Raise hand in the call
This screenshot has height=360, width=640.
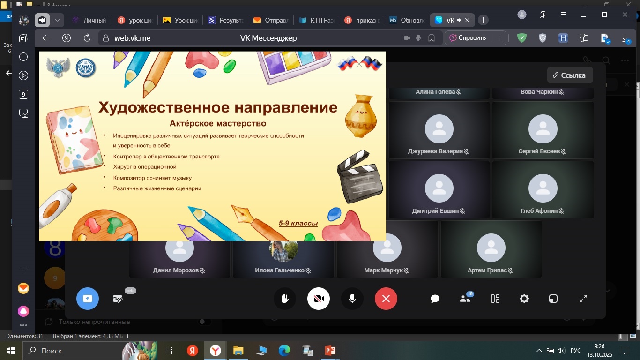click(284, 299)
